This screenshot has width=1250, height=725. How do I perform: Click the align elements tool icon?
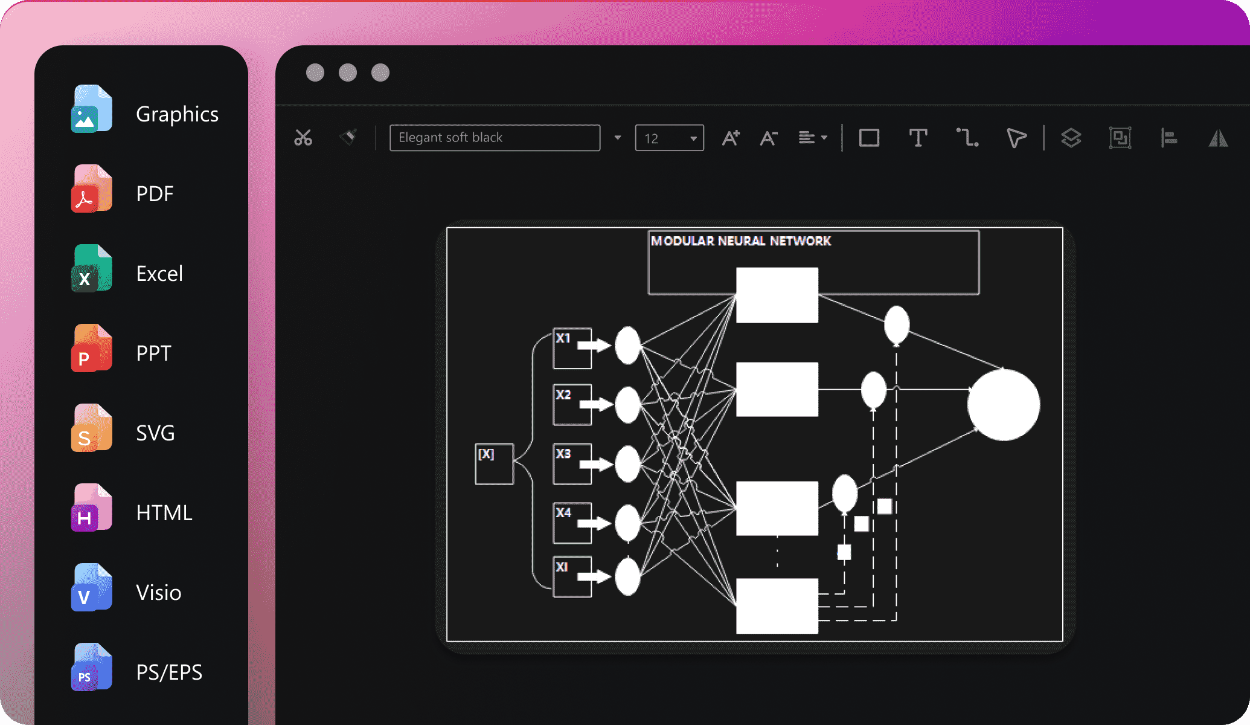pyautogui.click(x=1169, y=137)
